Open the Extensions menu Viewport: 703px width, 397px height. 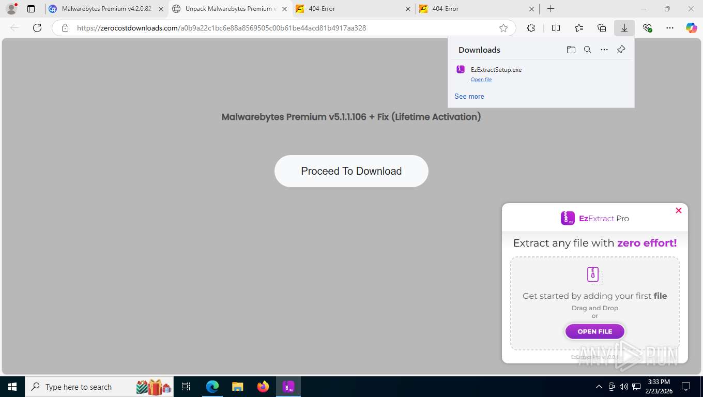[531, 28]
